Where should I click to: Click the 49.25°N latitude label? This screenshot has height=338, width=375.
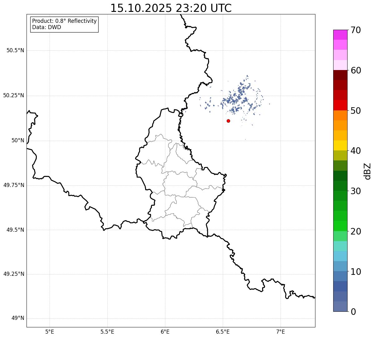pyautogui.click(x=14, y=274)
